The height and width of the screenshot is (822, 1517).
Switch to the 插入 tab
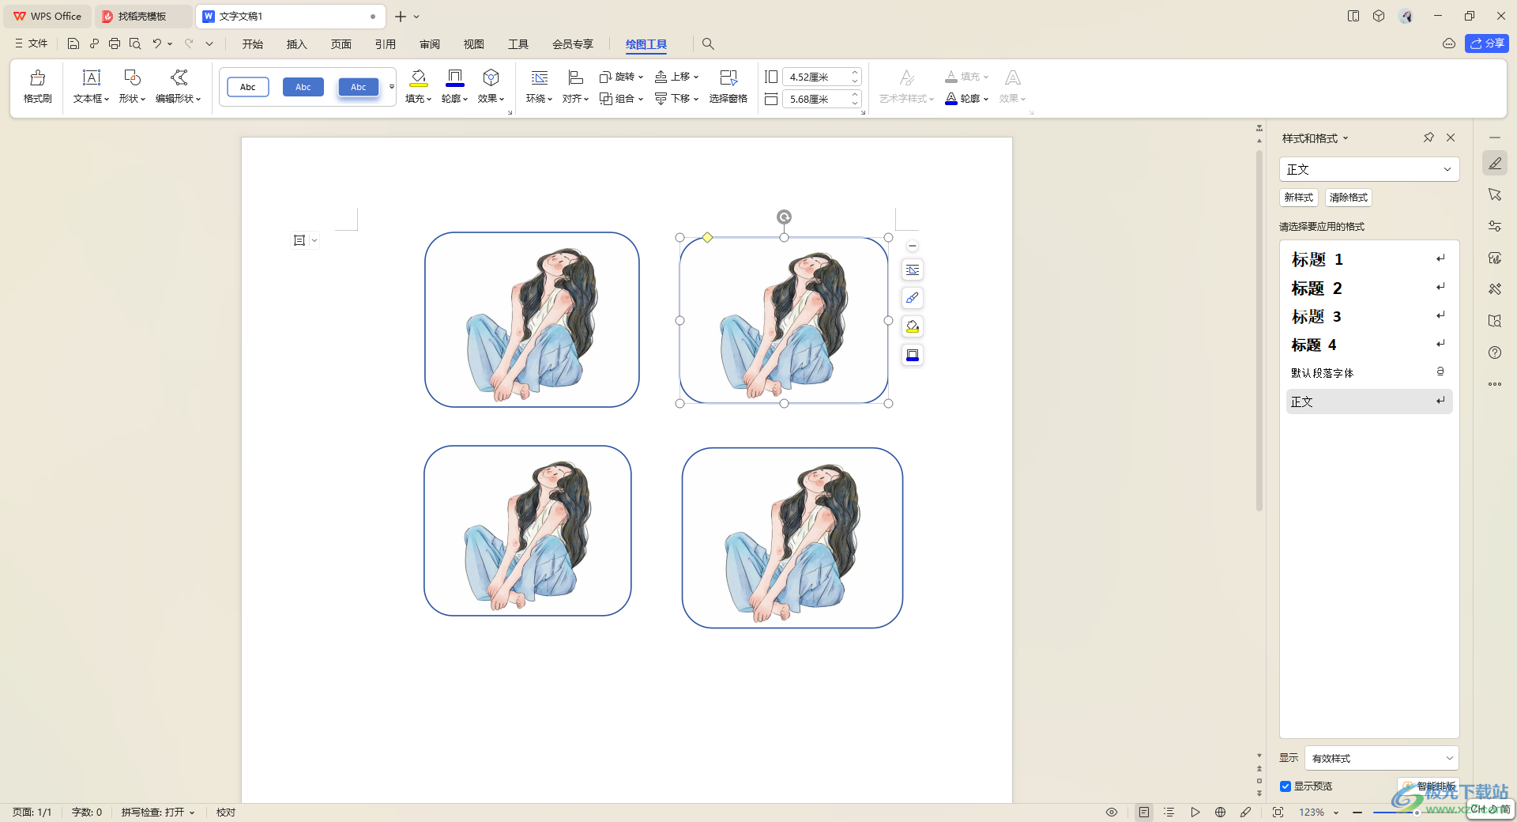point(297,43)
